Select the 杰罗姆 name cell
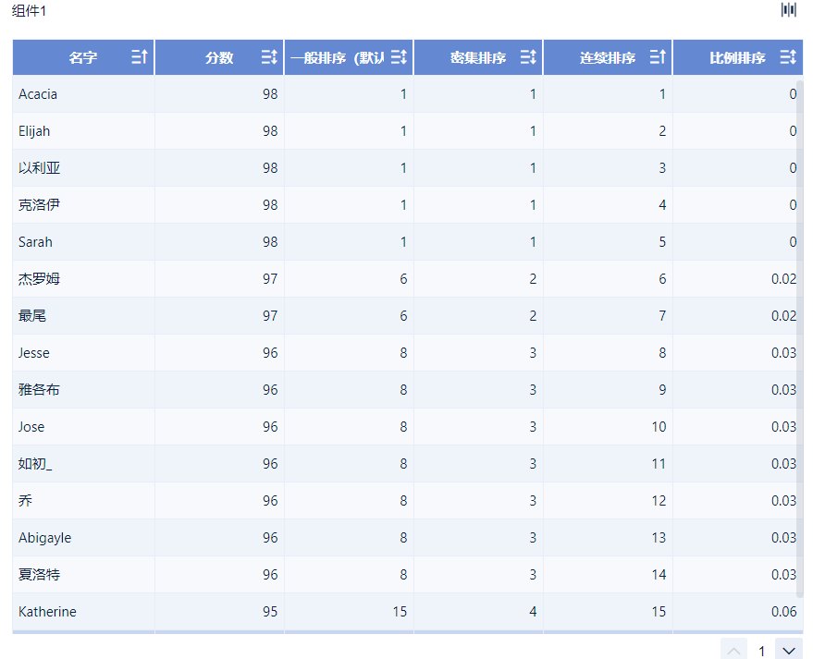The image size is (813, 659). (x=39, y=279)
